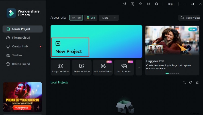
Task: Start the Text to Video tool
Action: click(124, 68)
